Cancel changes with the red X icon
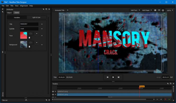176x103 pixels. click(165, 99)
